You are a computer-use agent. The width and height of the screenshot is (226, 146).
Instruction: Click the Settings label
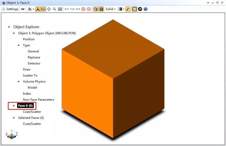(x=12, y=9)
